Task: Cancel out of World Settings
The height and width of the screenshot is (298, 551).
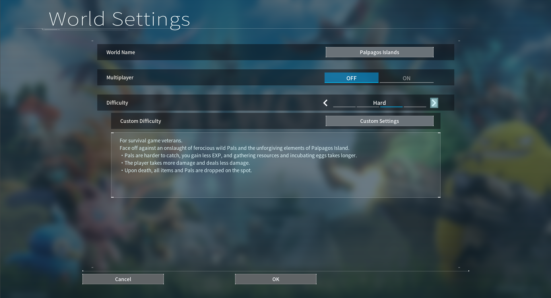Action: coord(123,279)
